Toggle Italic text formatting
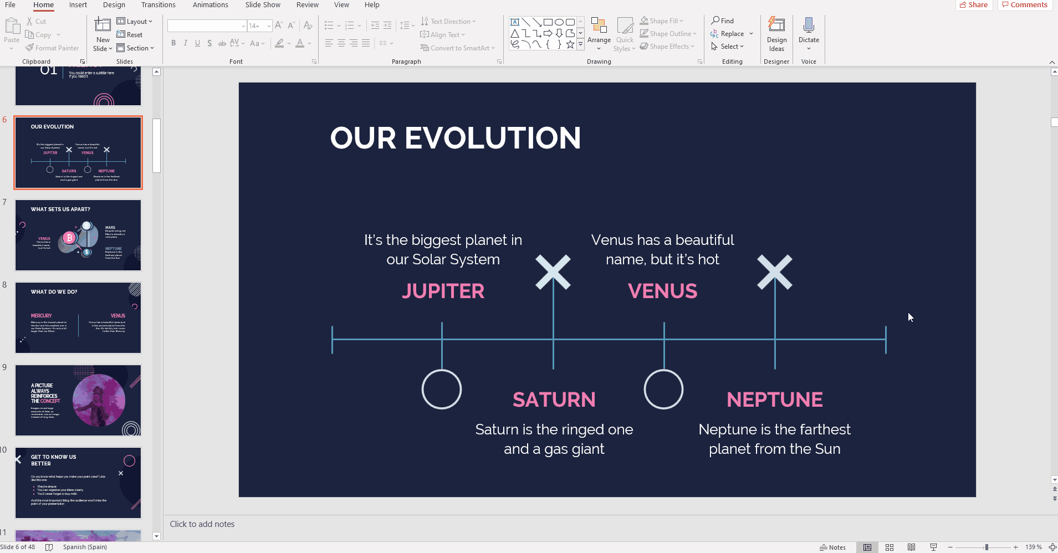Screen dimensions: 1058x553 (x=186, y=43)
